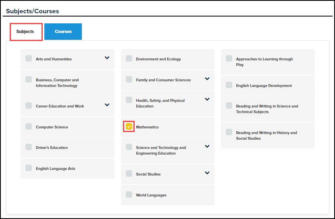Screen dimensions: 335x219
Task: Check the Arts and Humanities checkbox
Action: (x=29, y=59)
